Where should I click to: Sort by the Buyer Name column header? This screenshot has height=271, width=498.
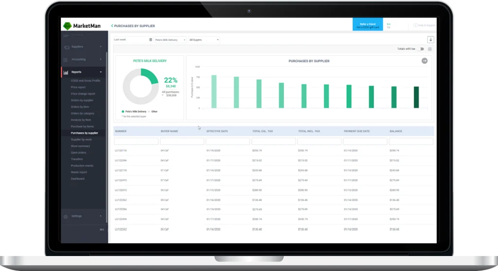click(169, 131)
